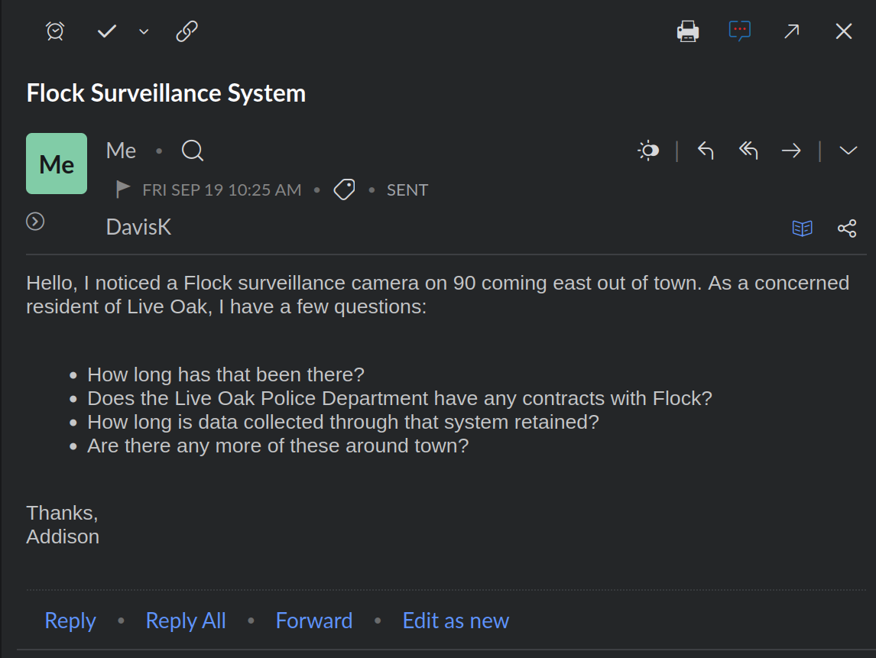Viewport: 876px width, 658px height.
Task: Expand recipient details arrow beside DavisK
Action: (x=35, y=222)
